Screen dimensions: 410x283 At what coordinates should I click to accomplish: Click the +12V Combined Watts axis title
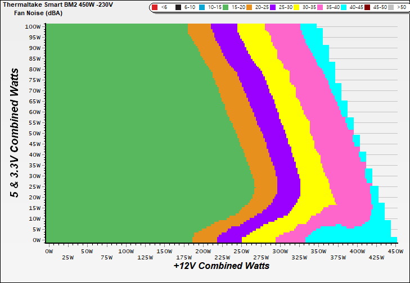(x=221, y=266)
